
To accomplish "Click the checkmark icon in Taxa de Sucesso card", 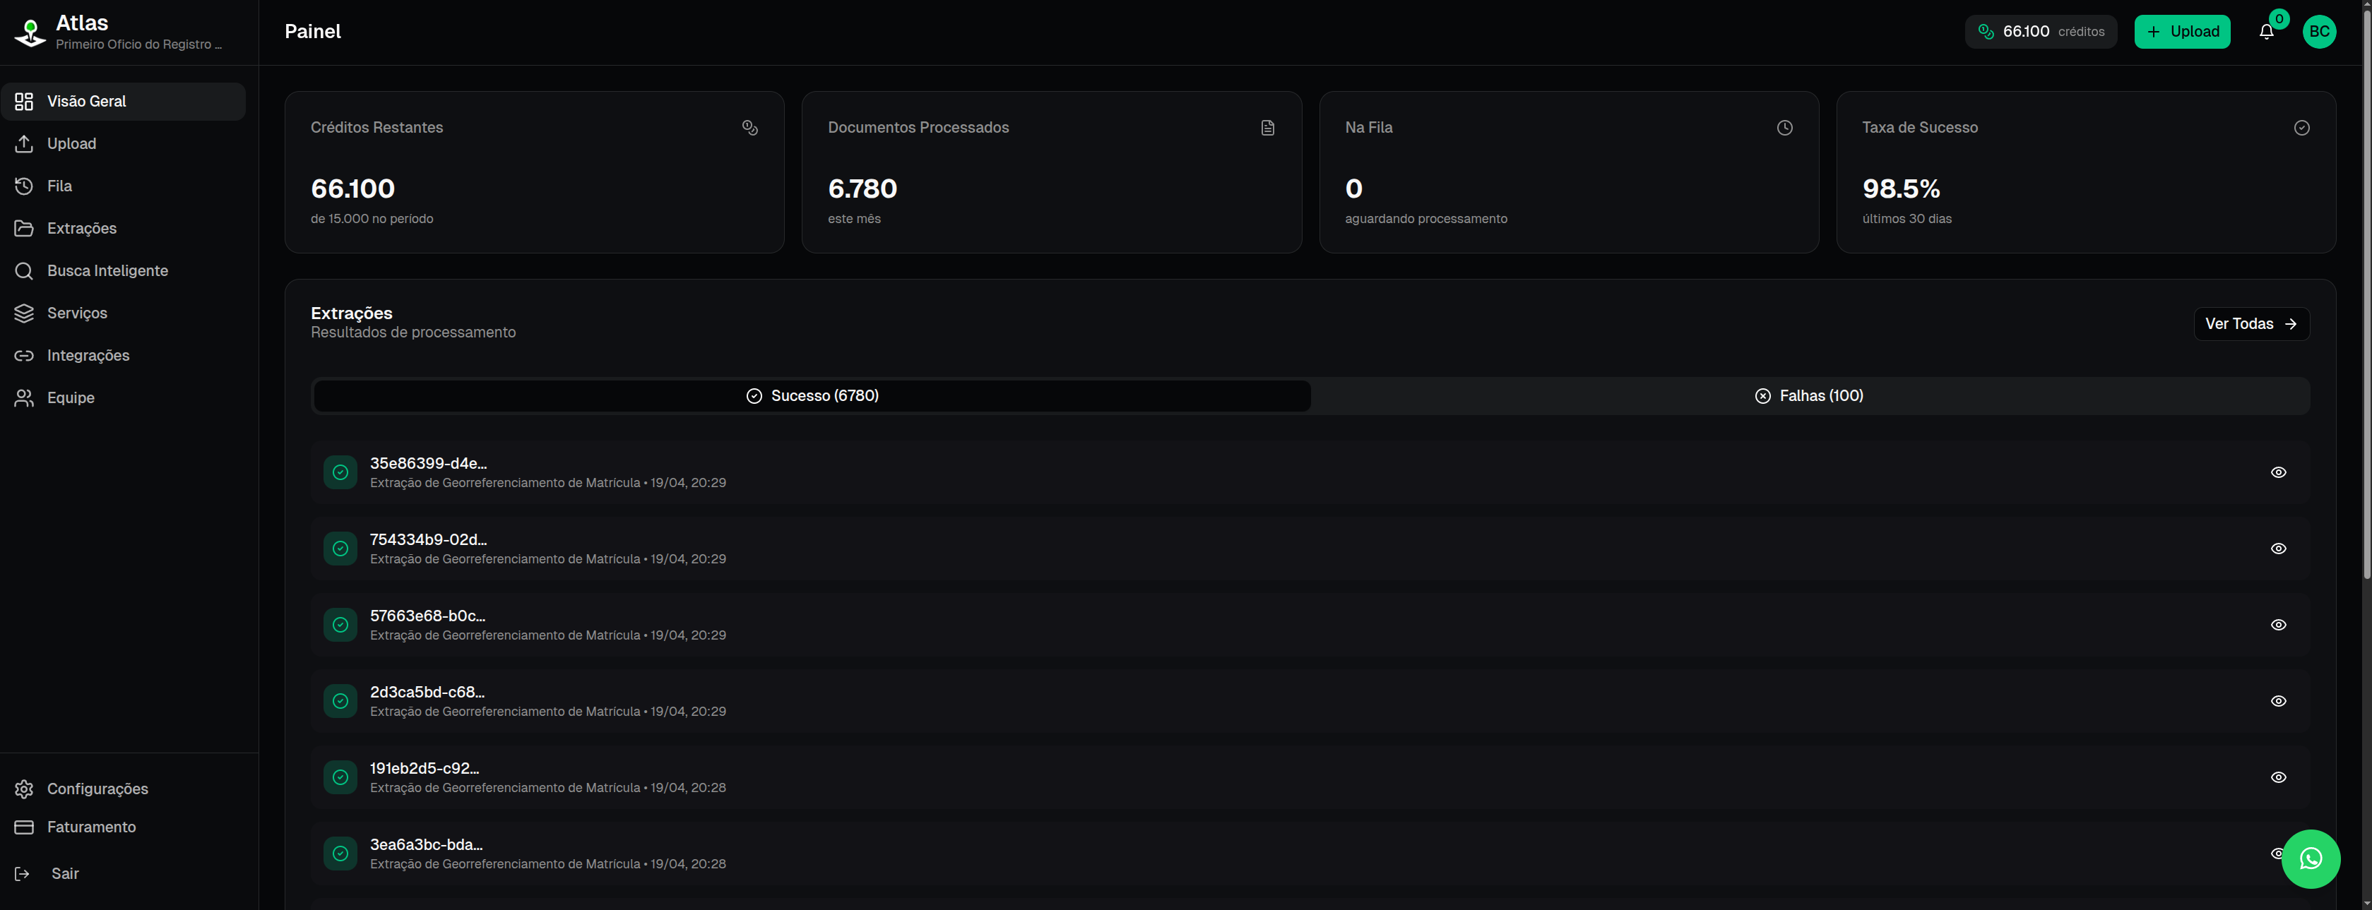I will pos(2301,128).
